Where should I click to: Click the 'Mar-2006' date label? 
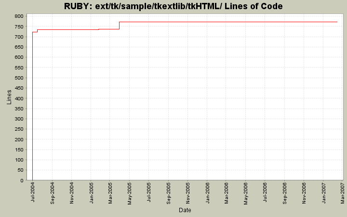click(x=226, y=193)
